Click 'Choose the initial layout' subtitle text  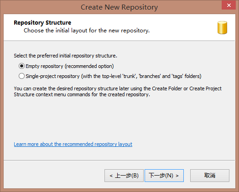[87, 31]
